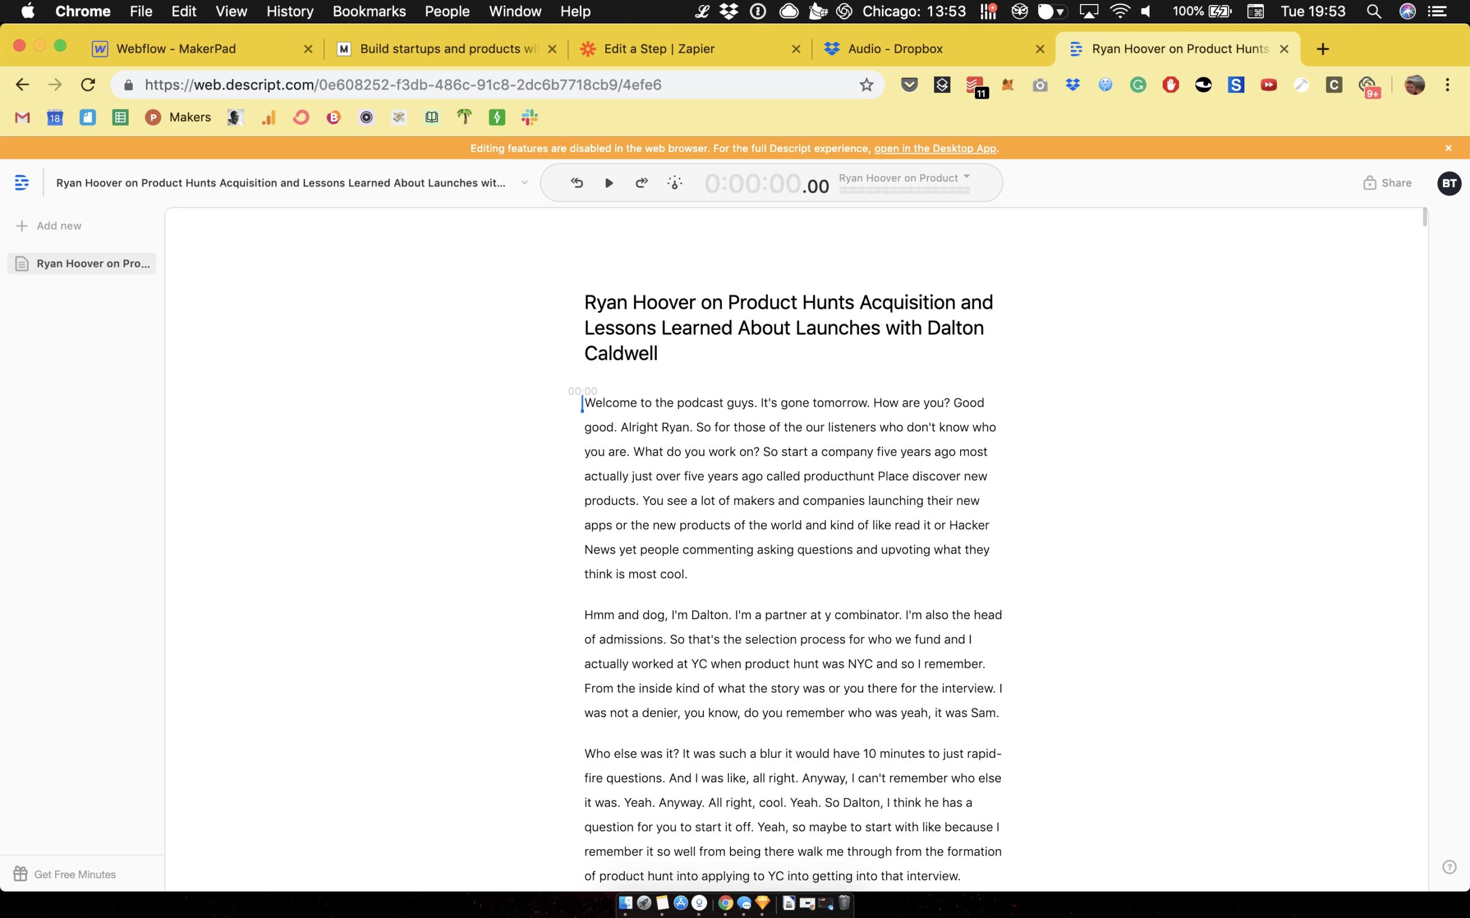Open History menu in menu bar

[290, 11]
